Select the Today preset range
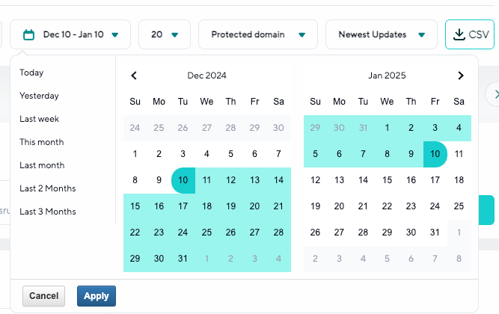This screenshot has height=314, width=499. coord(31,73)
